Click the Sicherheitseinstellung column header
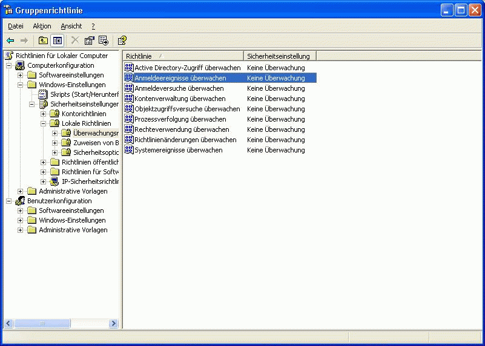 pos(279,56)
